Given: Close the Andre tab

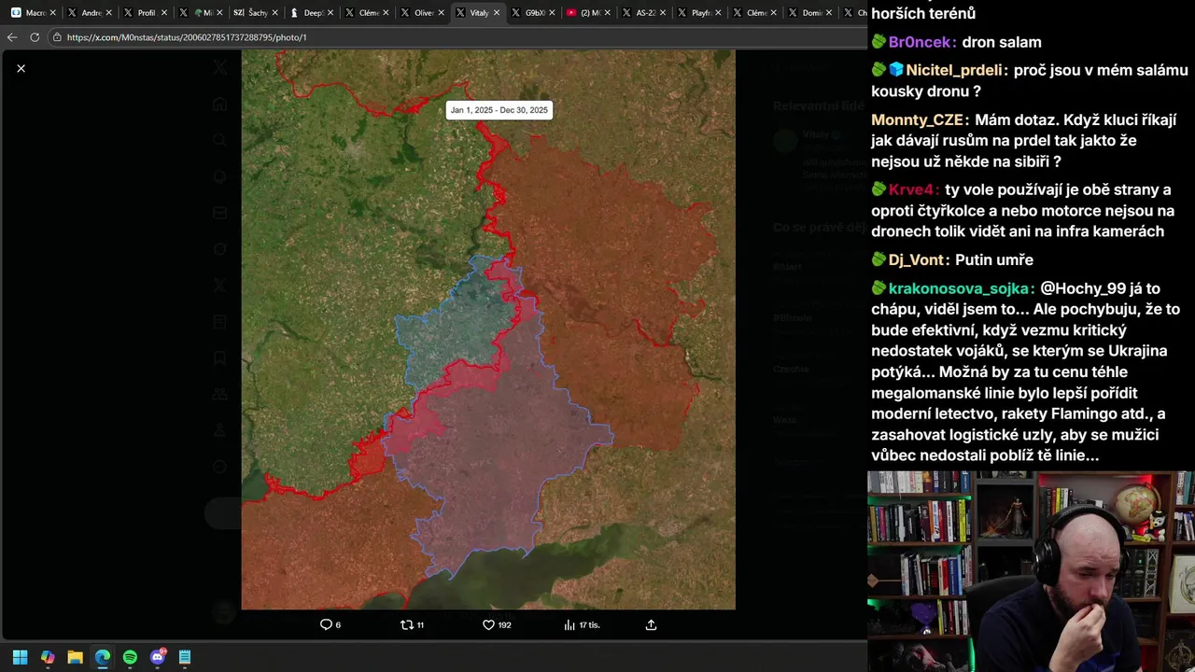Looking at the screenshot, I should pyautogui.click(x=110, y=13).
